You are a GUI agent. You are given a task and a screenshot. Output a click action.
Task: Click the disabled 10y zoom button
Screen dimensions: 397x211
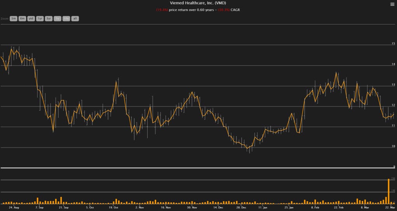point(66,19)
